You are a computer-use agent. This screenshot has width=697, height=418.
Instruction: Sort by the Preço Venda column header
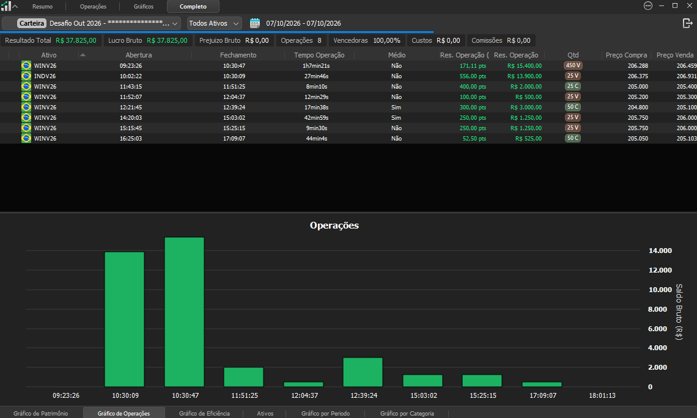coord(675,55)
